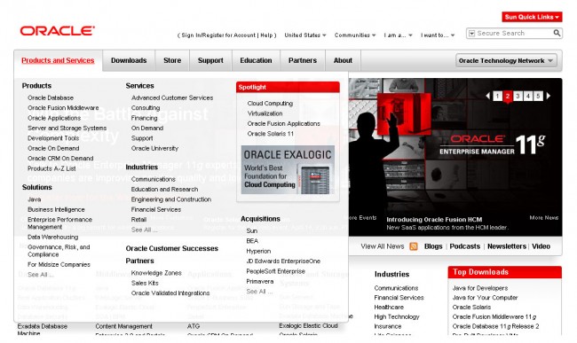
Task: Open Oracle Database product link
Action: pos(51,97)
